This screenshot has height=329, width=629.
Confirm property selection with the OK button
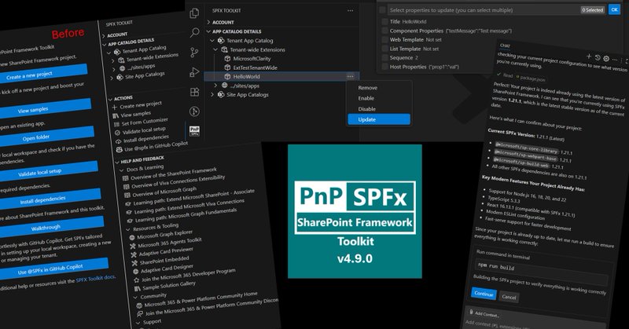[614, 9]
